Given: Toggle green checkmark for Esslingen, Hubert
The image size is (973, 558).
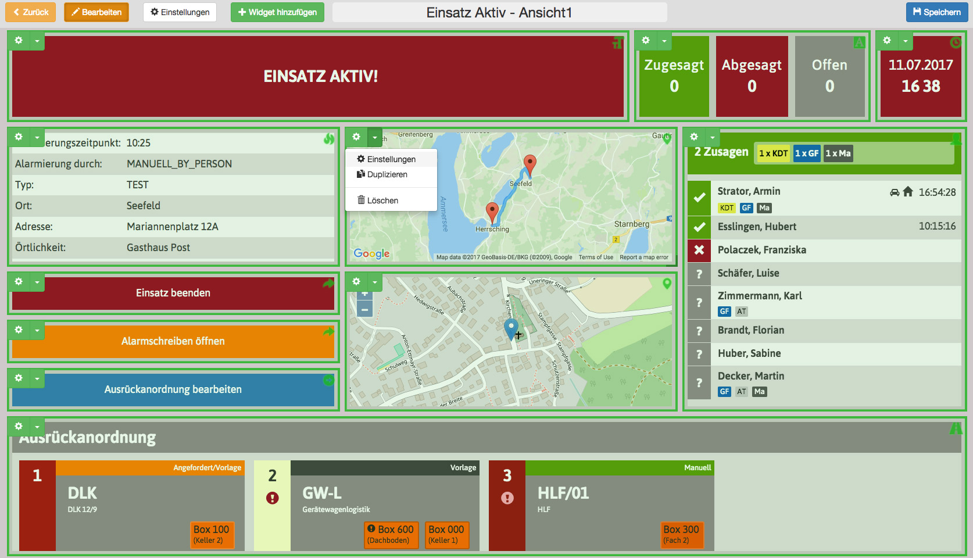Looking at the screenshot, I should tap(699, 227).
